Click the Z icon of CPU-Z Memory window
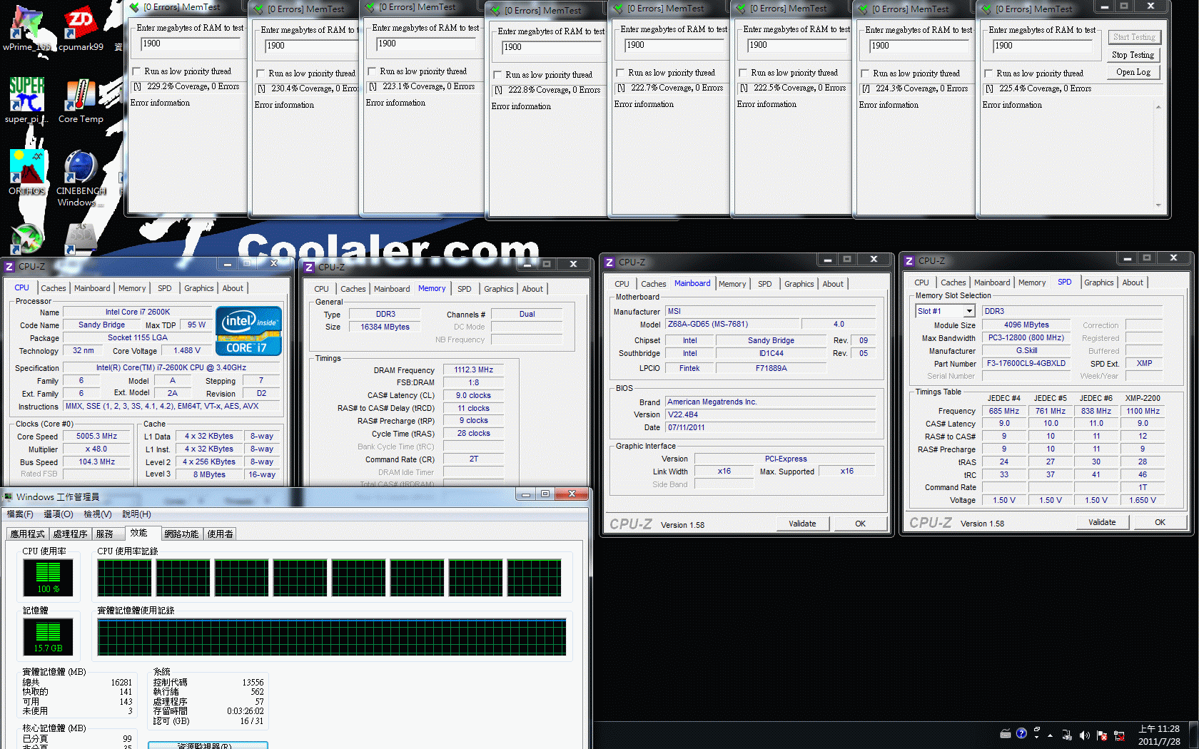 point(309,267)
